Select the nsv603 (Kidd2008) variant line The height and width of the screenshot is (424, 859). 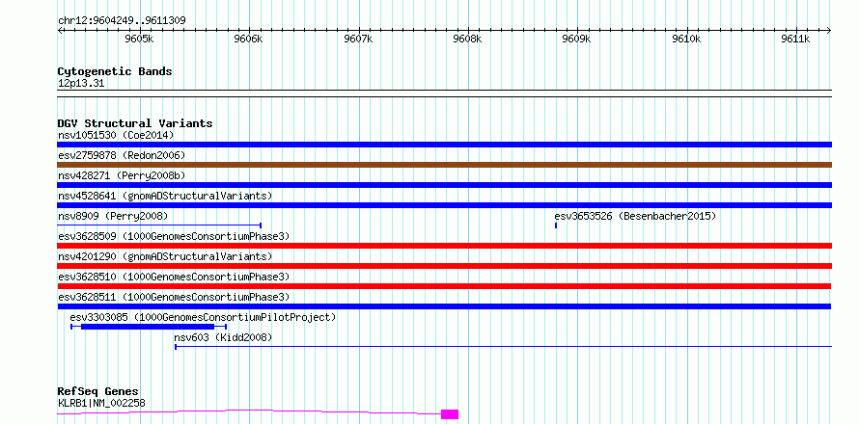[503, 346]
